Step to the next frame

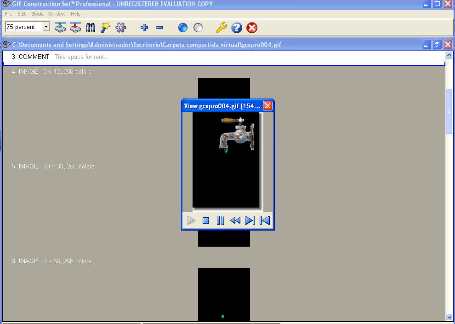click(x=250, y=220)
